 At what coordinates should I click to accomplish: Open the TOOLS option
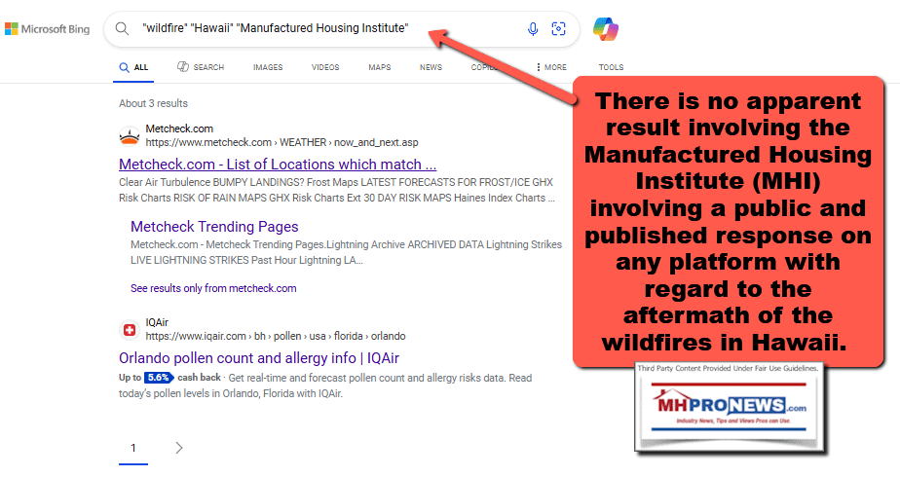click(x=612, y=67)
